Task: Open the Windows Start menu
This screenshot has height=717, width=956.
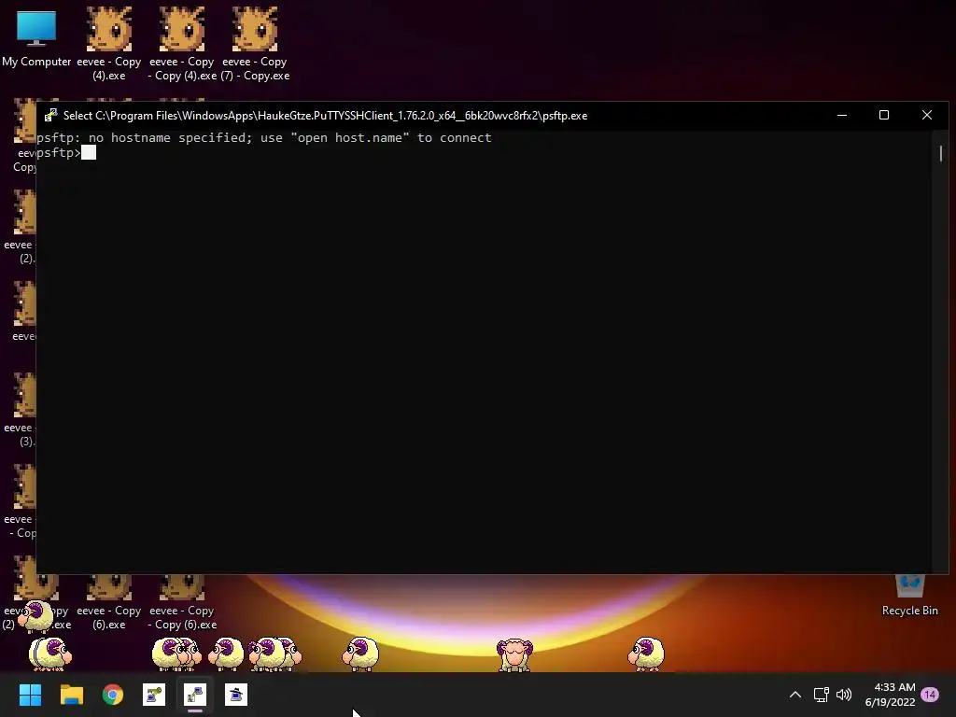Action: point(30,695)
